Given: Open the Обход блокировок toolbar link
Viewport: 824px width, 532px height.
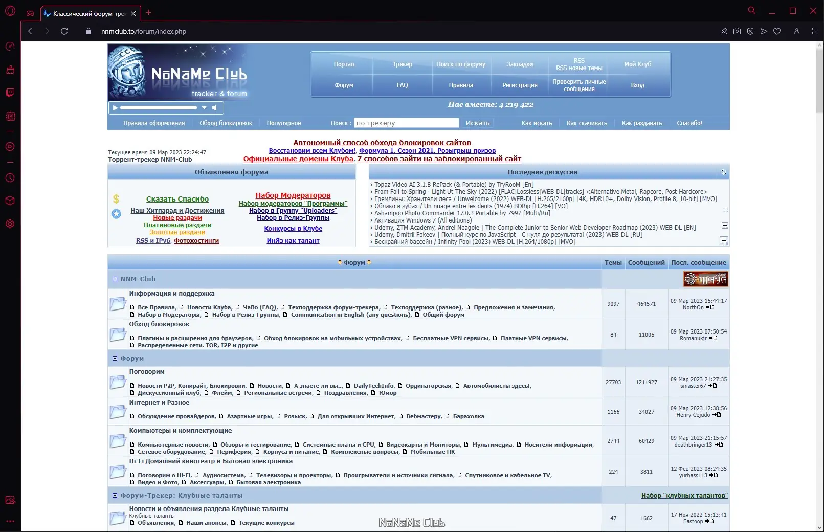Looking at the screenshot, I should point(226,123).
